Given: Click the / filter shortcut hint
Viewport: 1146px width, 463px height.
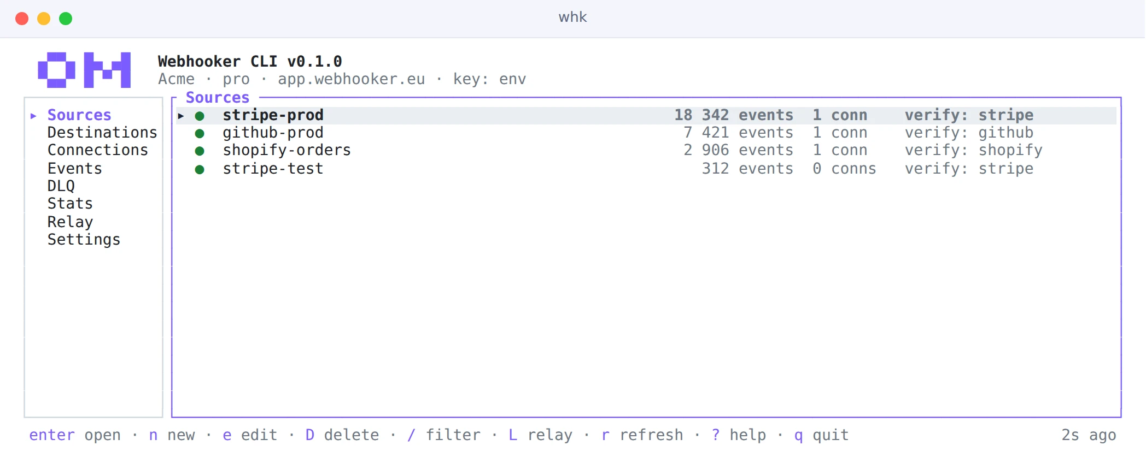Looking at the screenshot, I should (444, 435).
